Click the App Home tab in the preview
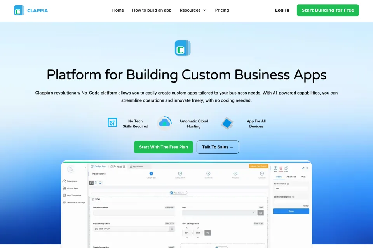Image resolution: width=373 pixels, height=248 pixels. click(x=136, y=167)
